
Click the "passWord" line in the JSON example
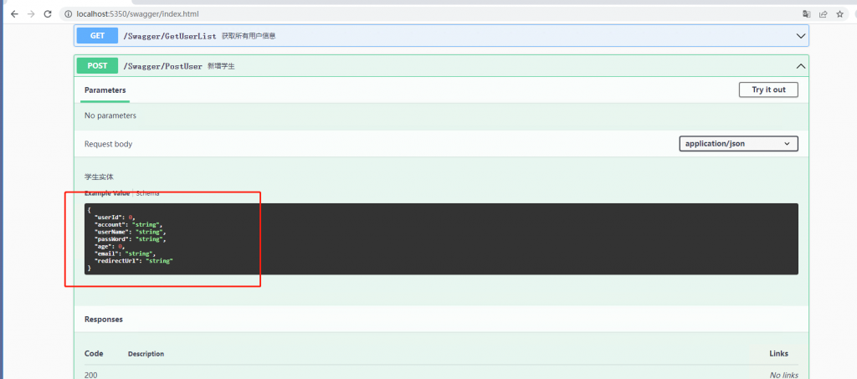130,239
